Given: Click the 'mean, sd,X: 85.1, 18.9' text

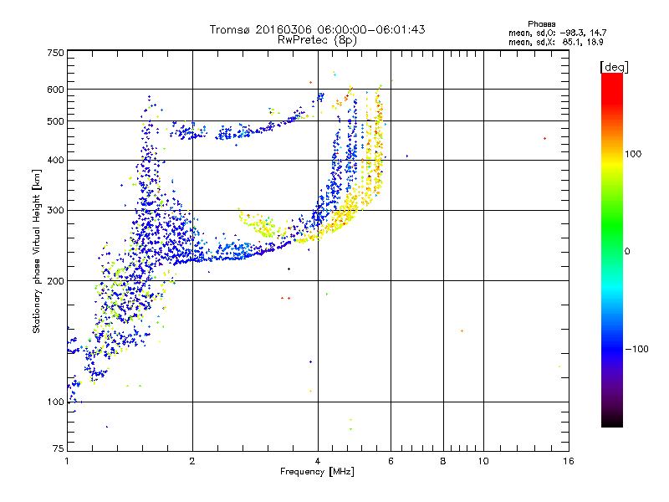Looking at the screenshot, I should (555, 42).
